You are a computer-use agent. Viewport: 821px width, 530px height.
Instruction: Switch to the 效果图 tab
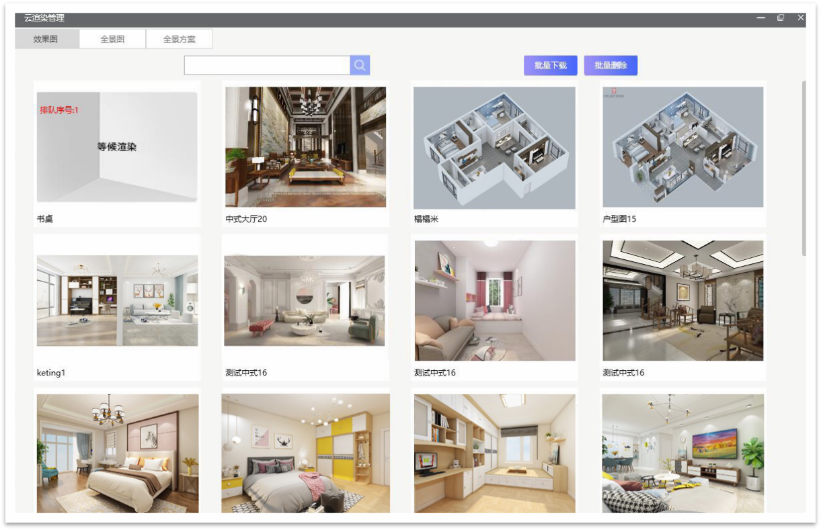[x=46, y=39]
